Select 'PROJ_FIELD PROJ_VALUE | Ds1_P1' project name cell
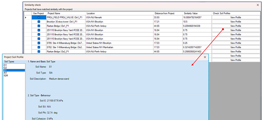 [66, 17]
